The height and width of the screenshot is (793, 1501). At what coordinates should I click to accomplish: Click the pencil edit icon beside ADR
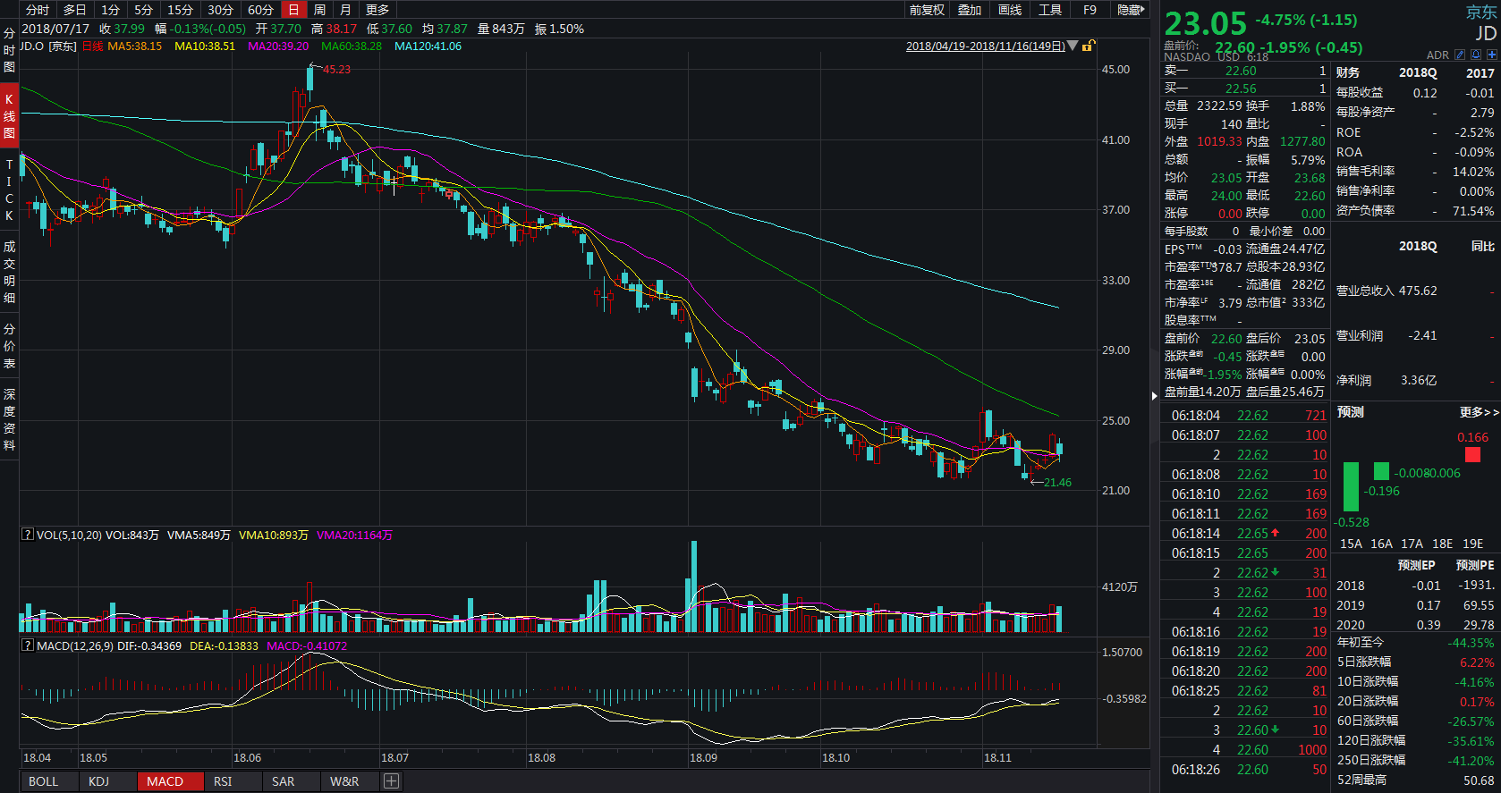pyautogui.click(x=1460, y=55)
